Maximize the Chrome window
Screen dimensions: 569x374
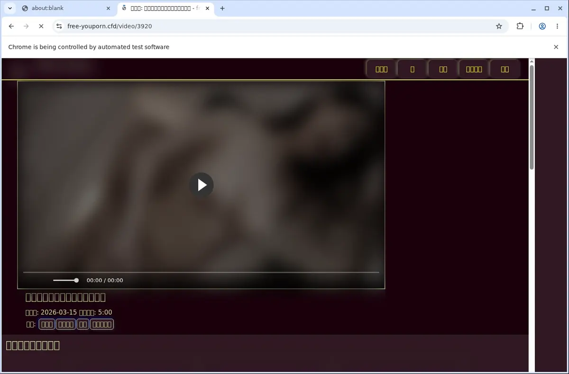pos(547,8)
